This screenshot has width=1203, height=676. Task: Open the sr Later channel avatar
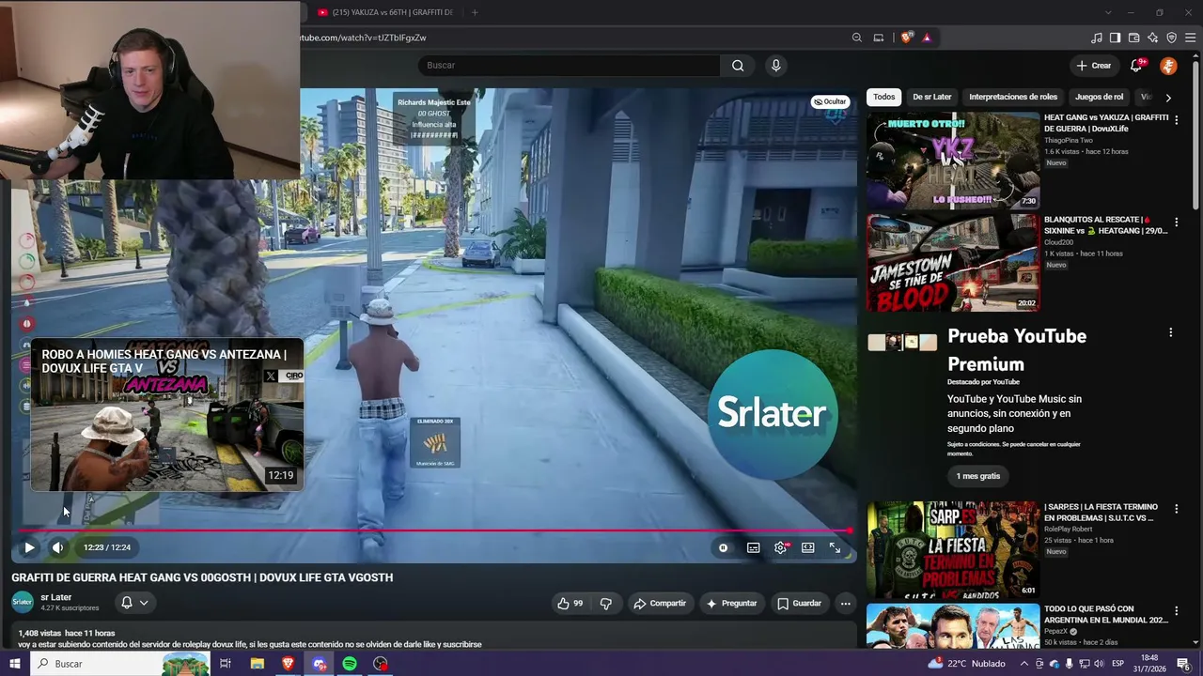tap(23, 602)
